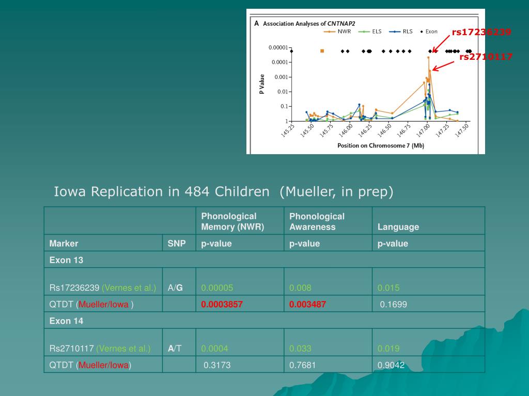The image size is (529, 396).
Task: Select the value 0.033
Action: 300,349
